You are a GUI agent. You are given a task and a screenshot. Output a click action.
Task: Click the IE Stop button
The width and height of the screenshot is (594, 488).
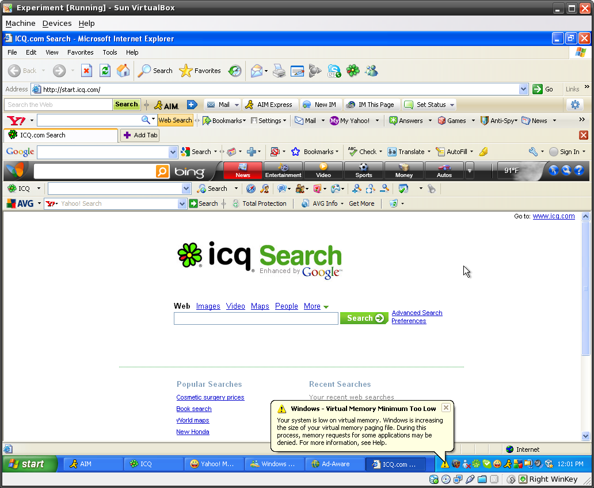click(87, 71)
